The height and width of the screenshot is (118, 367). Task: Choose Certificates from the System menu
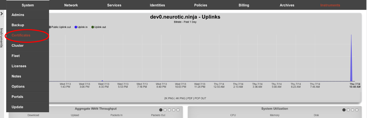[21, 35]
